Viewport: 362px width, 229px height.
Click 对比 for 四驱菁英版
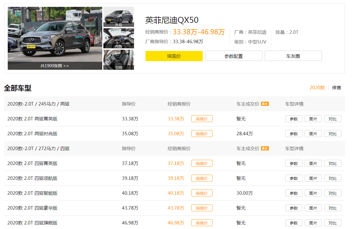tap(333, 164)
